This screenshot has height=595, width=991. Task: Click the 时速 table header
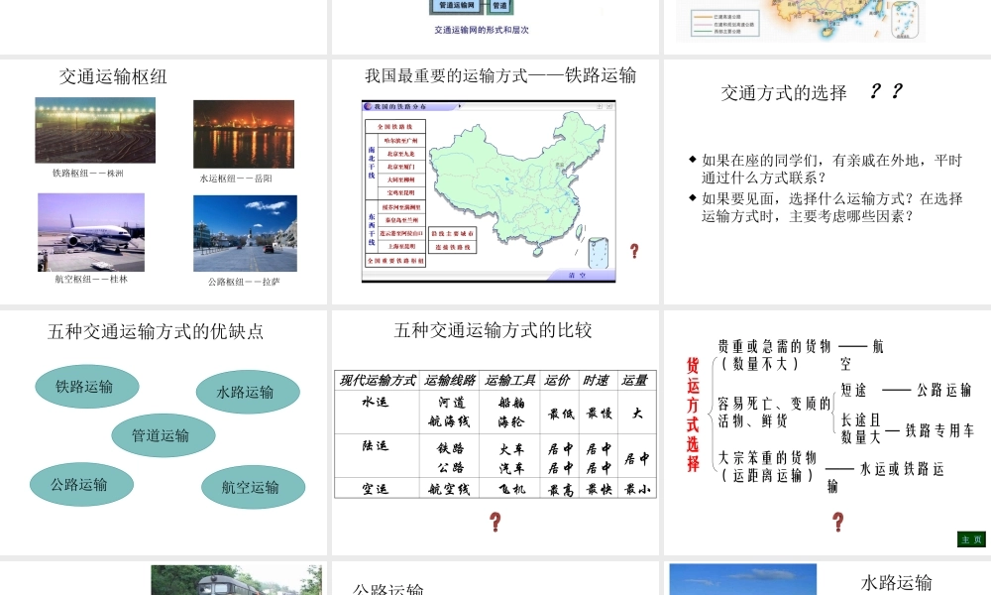[596, 381]
